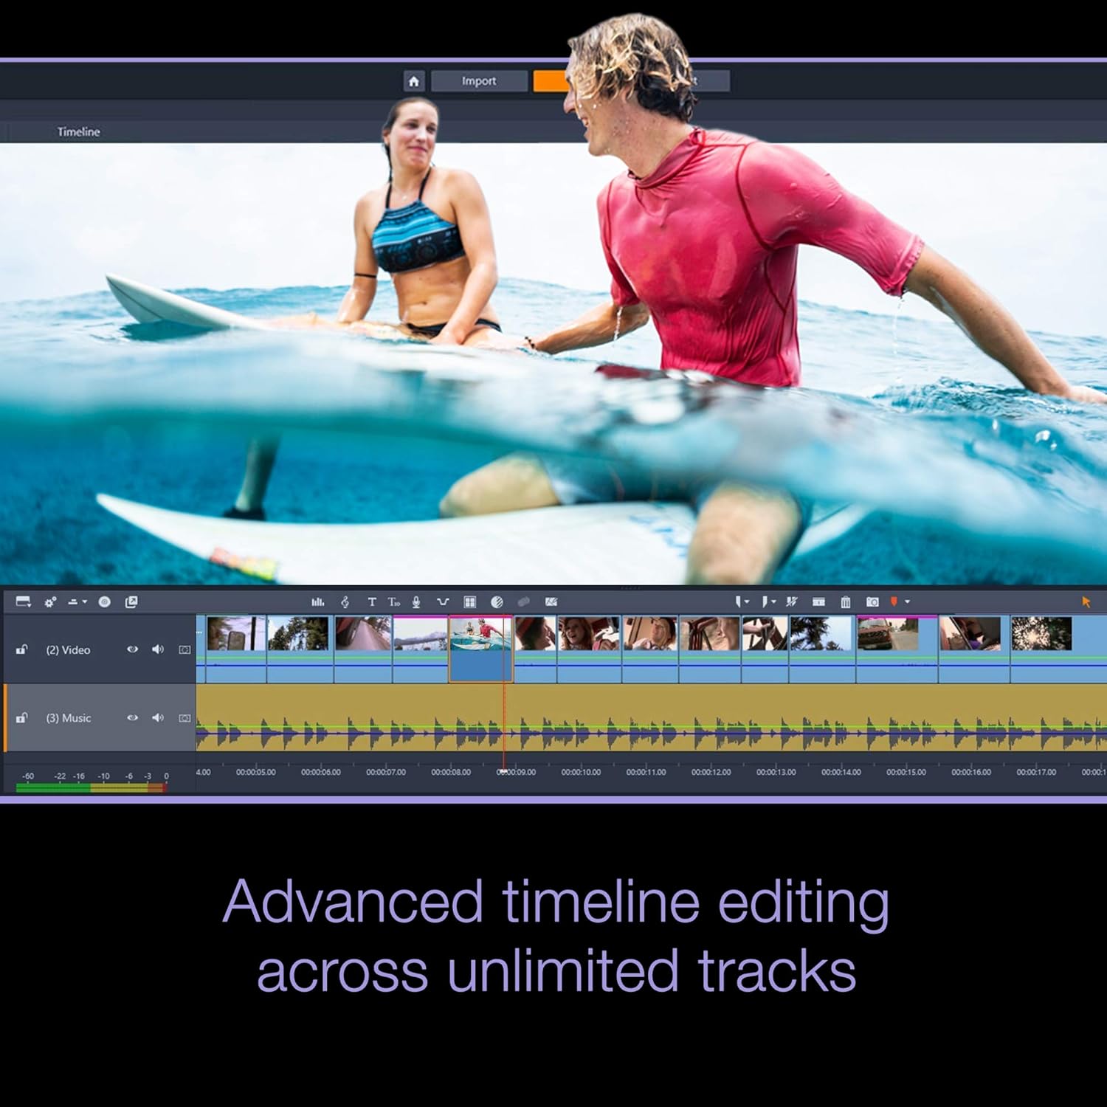Image resolution: width=1107 pixels, height=1107 pixels.
Task: Select the surfers clip on the timeline
Action: [480, 649]
